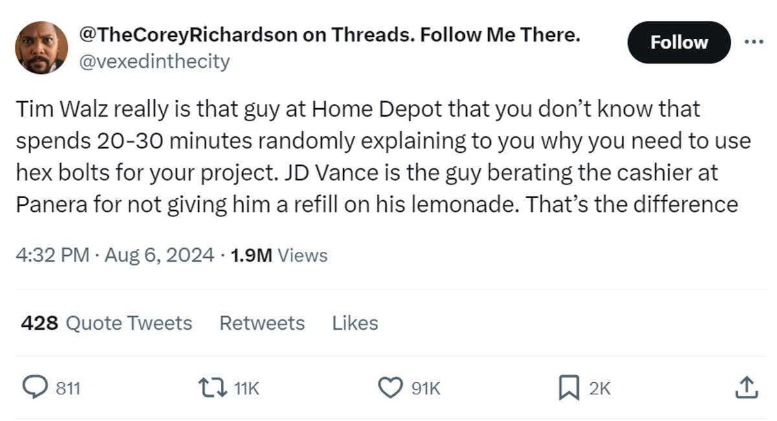
Task: Bookmark this tweet
Action: pos(568,387)
